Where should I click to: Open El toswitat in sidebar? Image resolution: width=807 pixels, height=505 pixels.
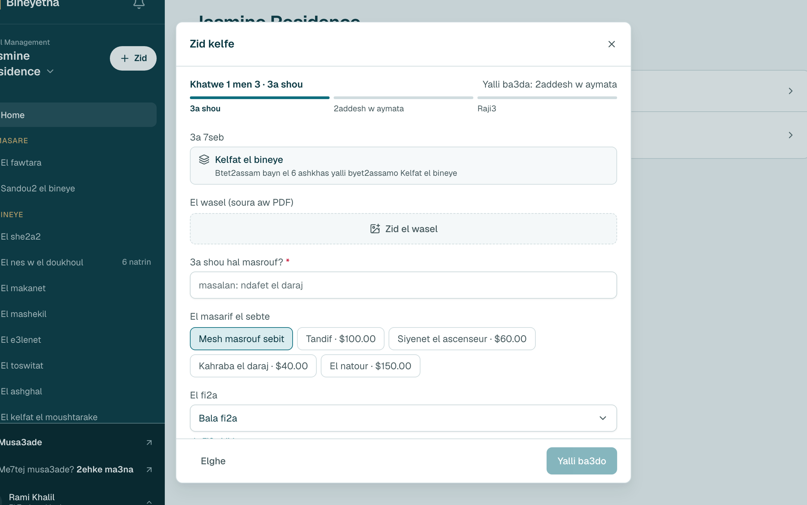click(78, 366)
